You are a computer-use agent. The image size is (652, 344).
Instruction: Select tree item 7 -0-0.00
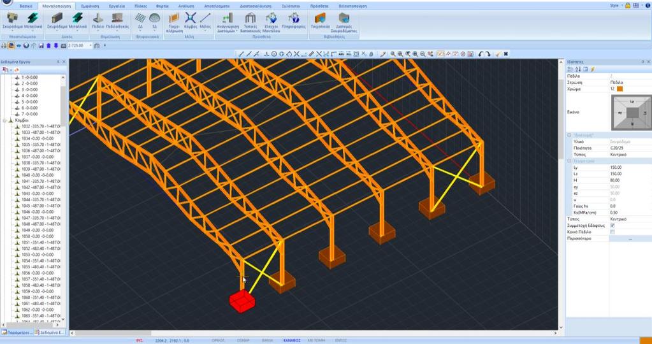pos(29,114)
